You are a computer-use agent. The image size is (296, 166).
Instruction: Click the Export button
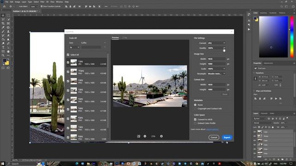[x=227, y=137]
